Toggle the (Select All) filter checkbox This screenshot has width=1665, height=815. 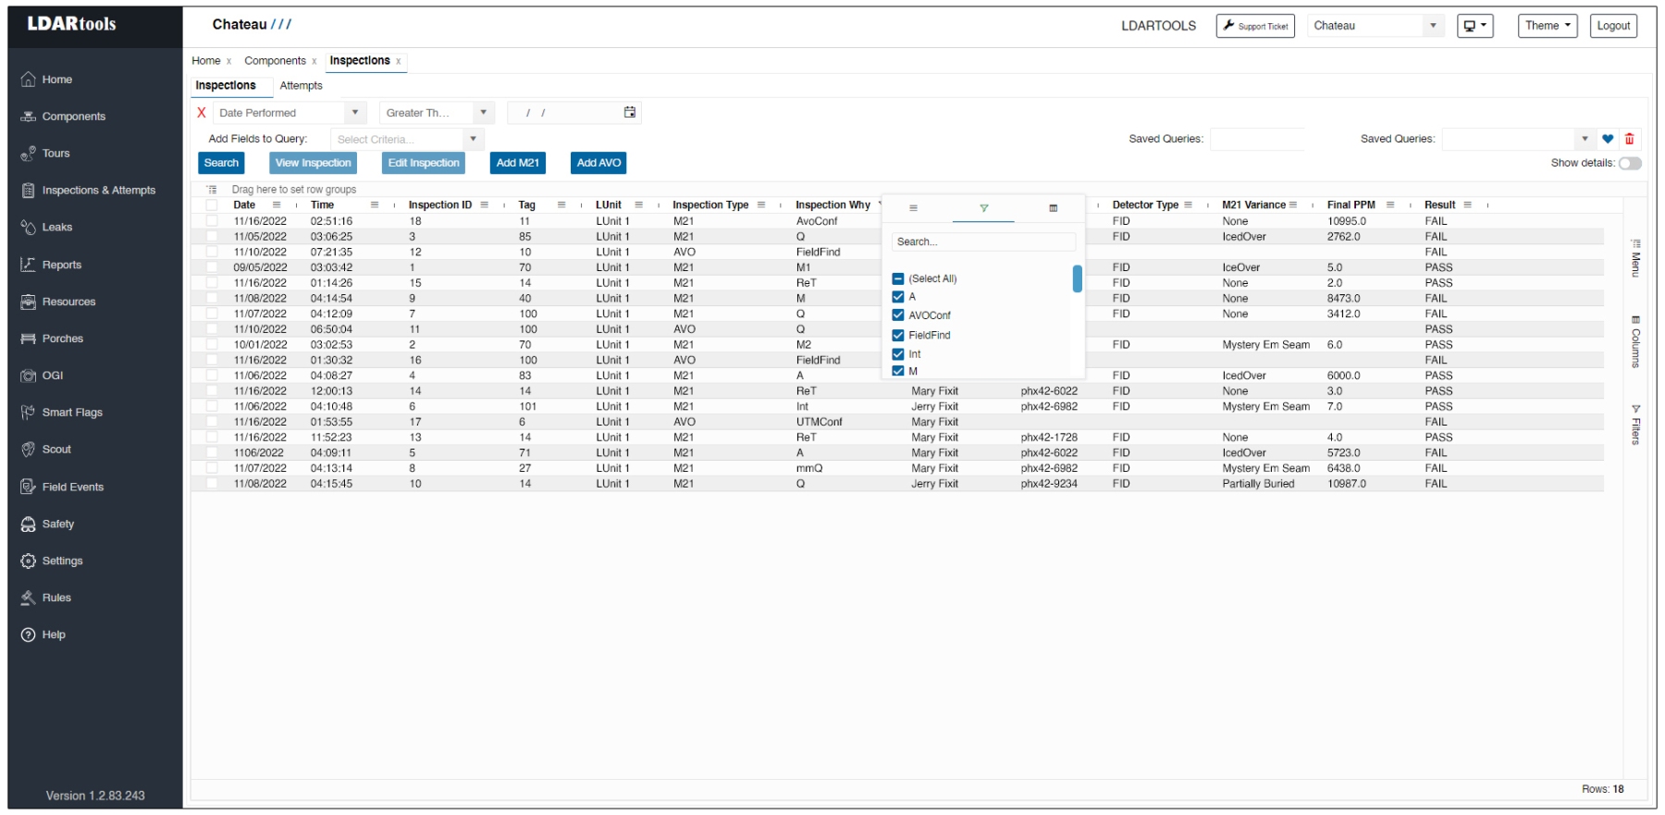click(x=898, y=278)
